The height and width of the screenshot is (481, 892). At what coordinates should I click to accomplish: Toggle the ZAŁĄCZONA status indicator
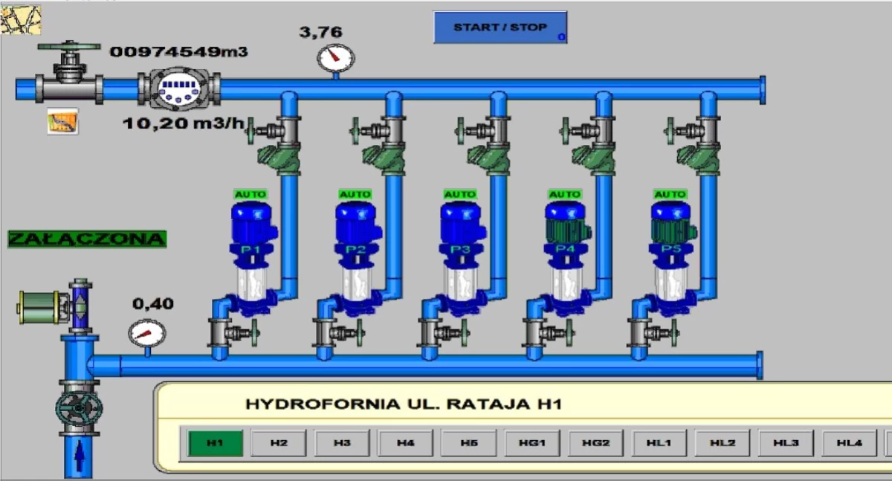pos(87,239)
